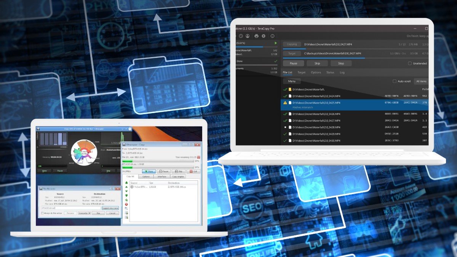Click the red remove icon in Ultracopier sidebar
Screen dimensions: 457x257
(126, 204)
